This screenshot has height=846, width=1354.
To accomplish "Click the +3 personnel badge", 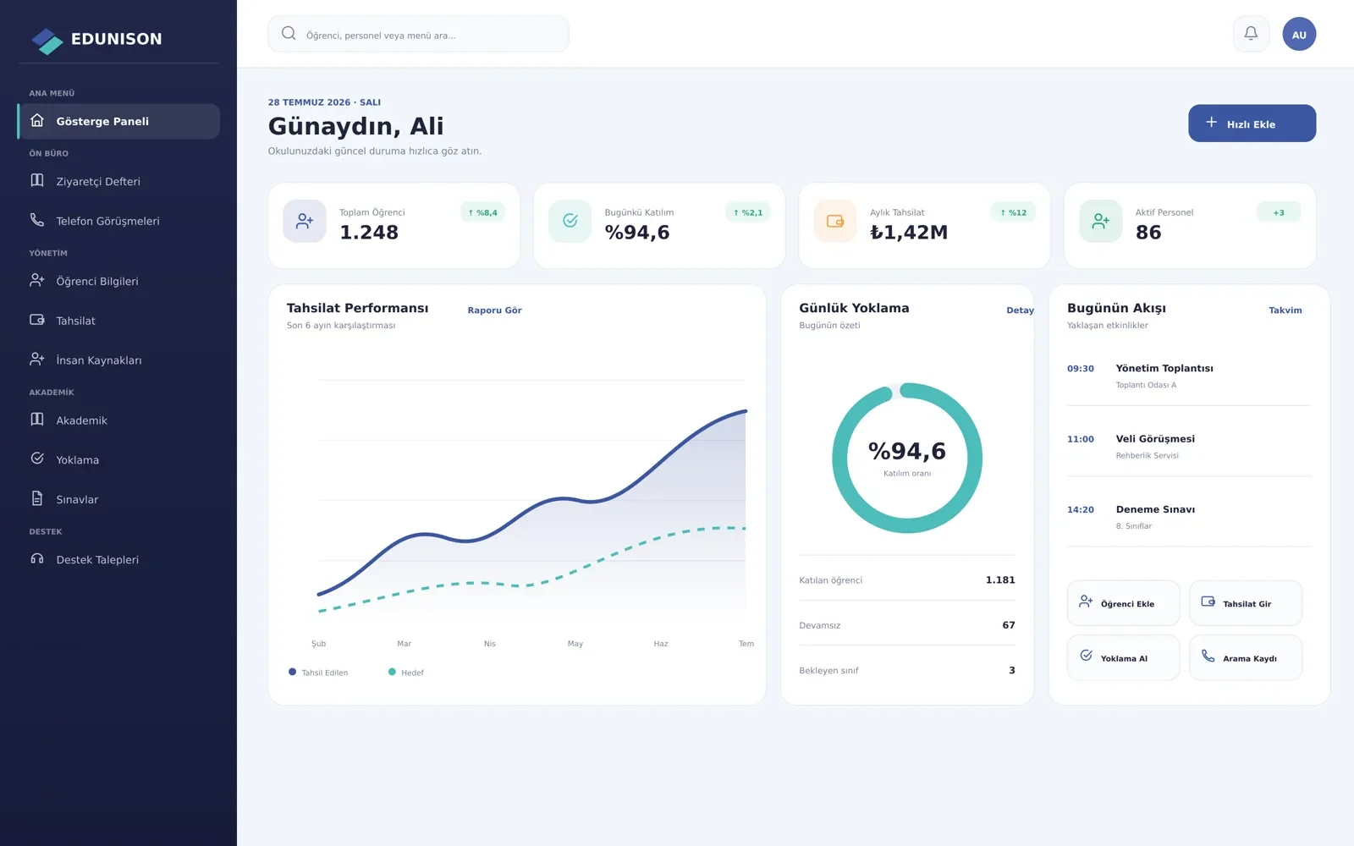I will pos(1278,212).
